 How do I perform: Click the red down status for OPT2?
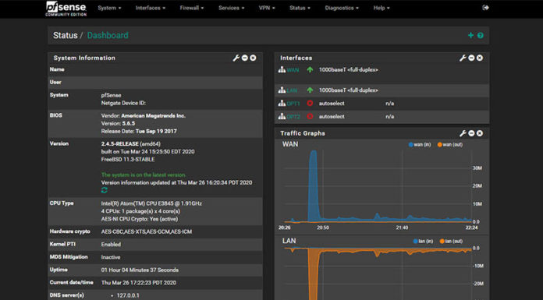click(x=310, y=117)
